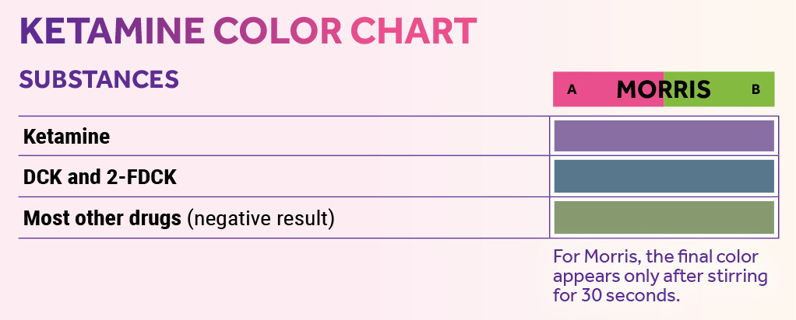Click the Ketamine row label
This screenshot has height=320, width=796.
(x=67, y=137)
